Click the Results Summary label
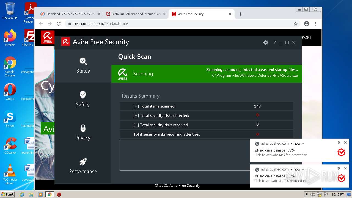 (141, 96)
